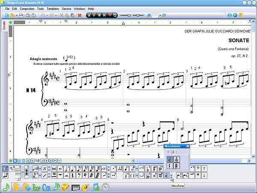Open the Help menu
This screenshot has height=193, width=257.
(x=91, y=9)
